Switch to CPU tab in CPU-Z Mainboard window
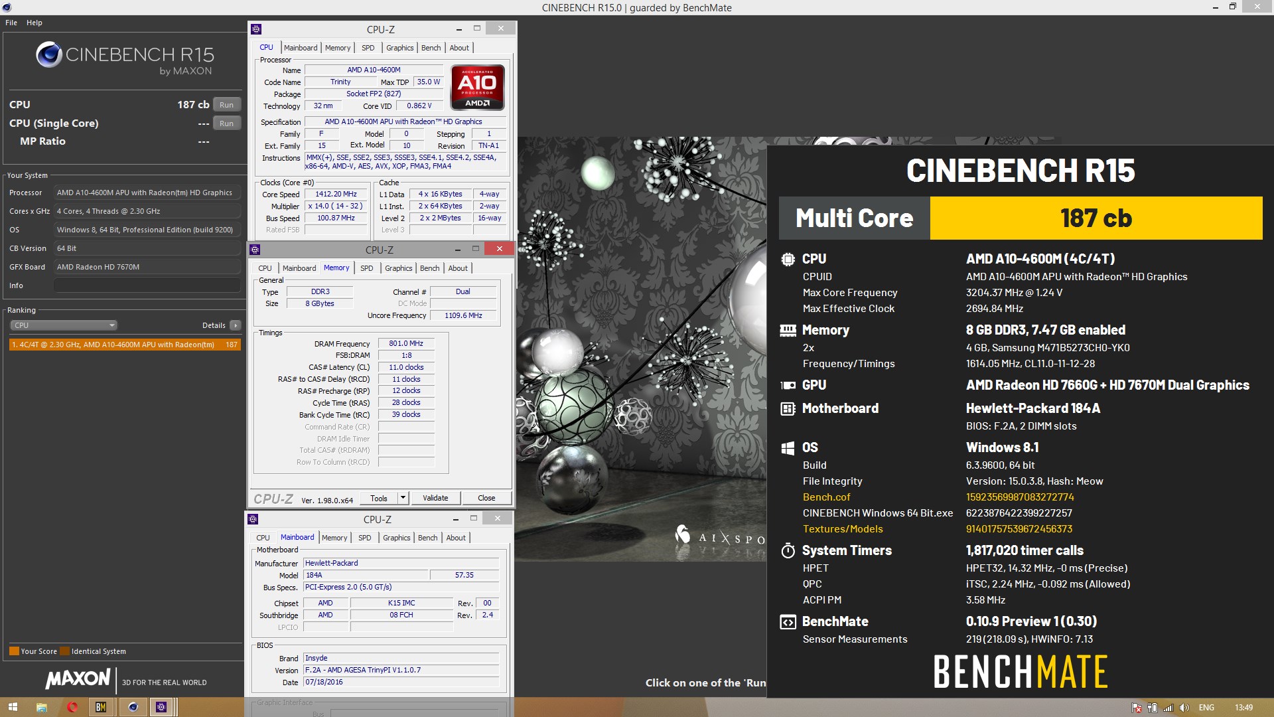 pyautogui.click(x=263, y=538)
